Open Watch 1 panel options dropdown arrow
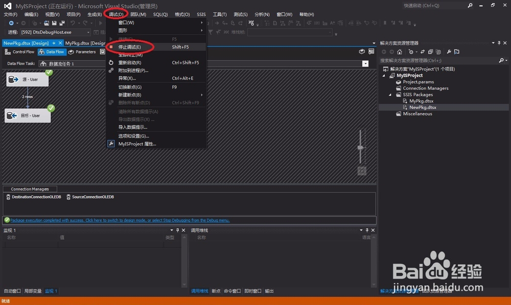This screenshot has width=511, height=305. [172, 230]
